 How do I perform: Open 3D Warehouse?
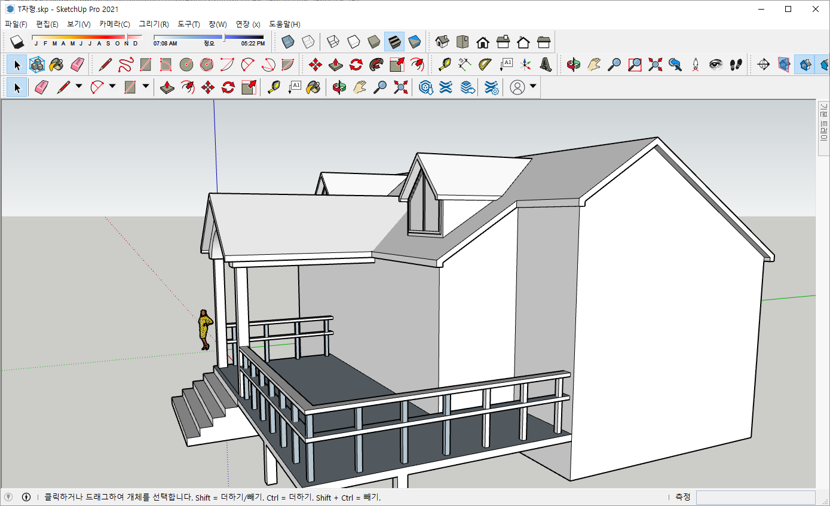click(x=425, y=88)
